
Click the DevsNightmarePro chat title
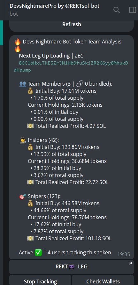[55, 6]
